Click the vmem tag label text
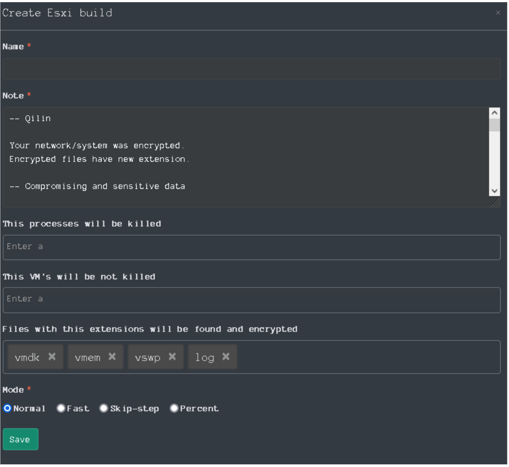The height and width of the screenshot is (467, 509). [x=88, y=358]
